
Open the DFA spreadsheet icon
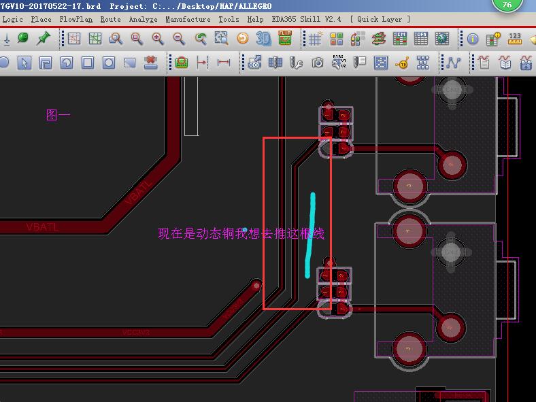click(x=421, y=39)
